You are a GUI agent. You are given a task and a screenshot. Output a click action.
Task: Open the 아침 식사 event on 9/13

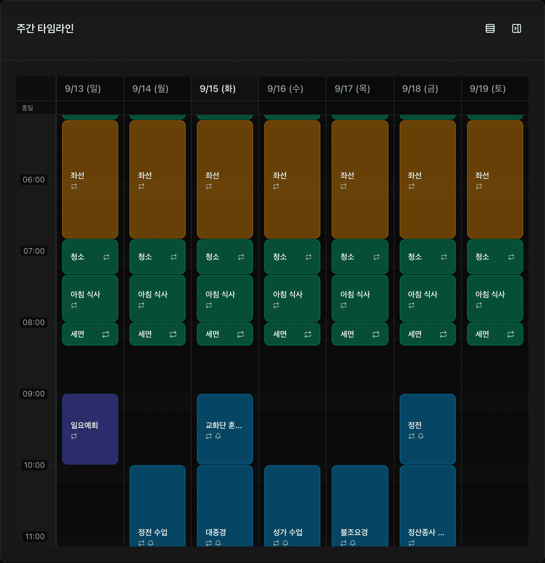point(90,298)
